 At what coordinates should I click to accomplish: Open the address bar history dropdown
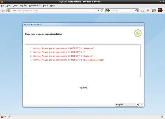(x=98, y=10)
